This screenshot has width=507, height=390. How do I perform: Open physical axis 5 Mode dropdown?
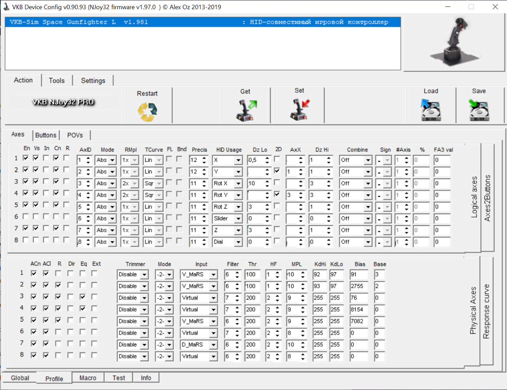point(169,322)
